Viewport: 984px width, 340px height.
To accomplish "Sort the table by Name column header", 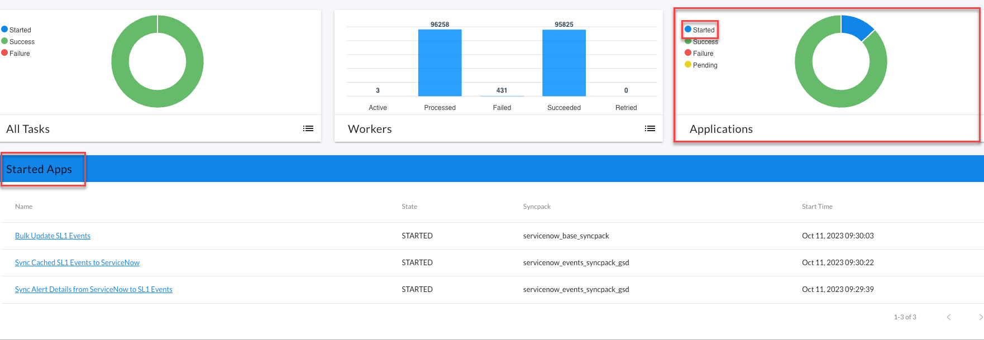I will [x=23, y=207].
